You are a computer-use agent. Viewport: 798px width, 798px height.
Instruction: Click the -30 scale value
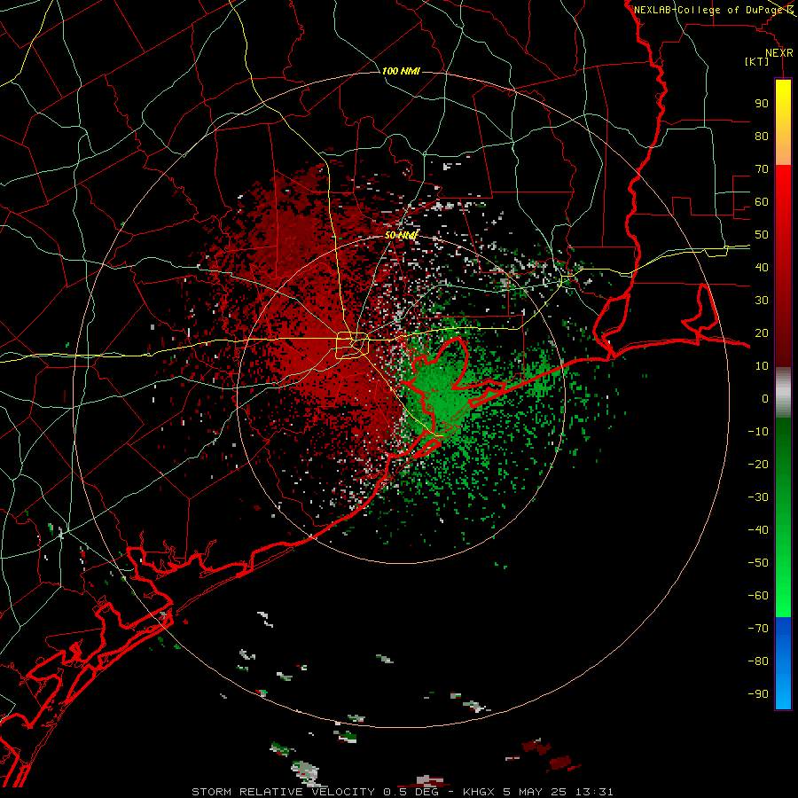click(758, 497)
